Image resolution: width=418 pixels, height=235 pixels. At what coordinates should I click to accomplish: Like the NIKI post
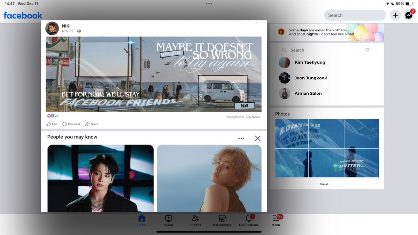(52, 124)
